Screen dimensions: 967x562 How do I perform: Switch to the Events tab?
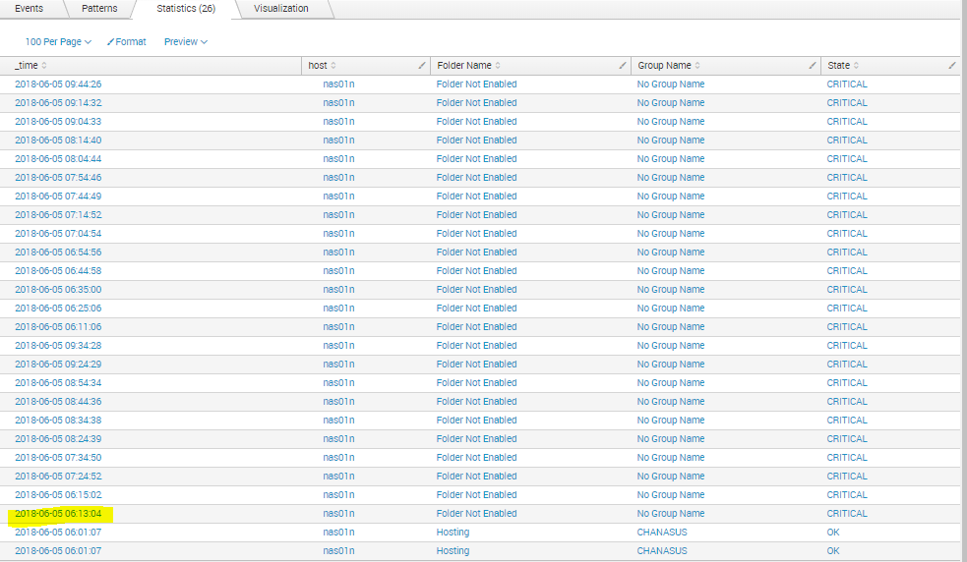[29, 9]
